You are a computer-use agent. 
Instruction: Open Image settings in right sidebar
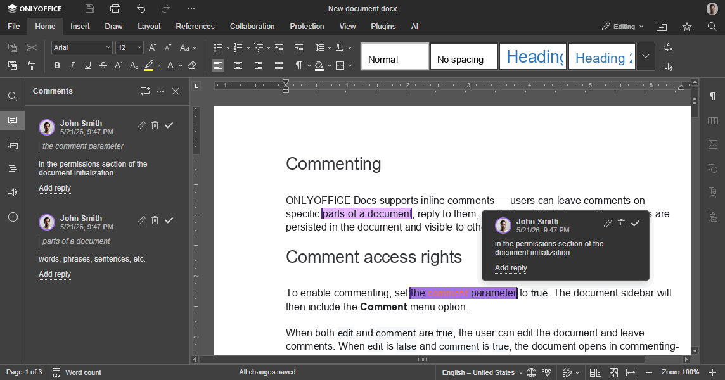click(x=712, y=144)
